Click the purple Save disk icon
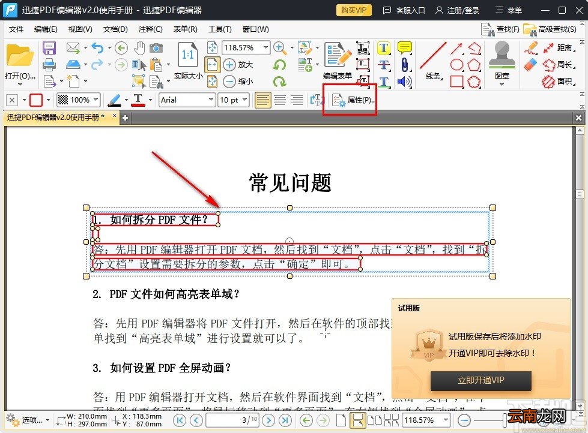 point(49,48)
